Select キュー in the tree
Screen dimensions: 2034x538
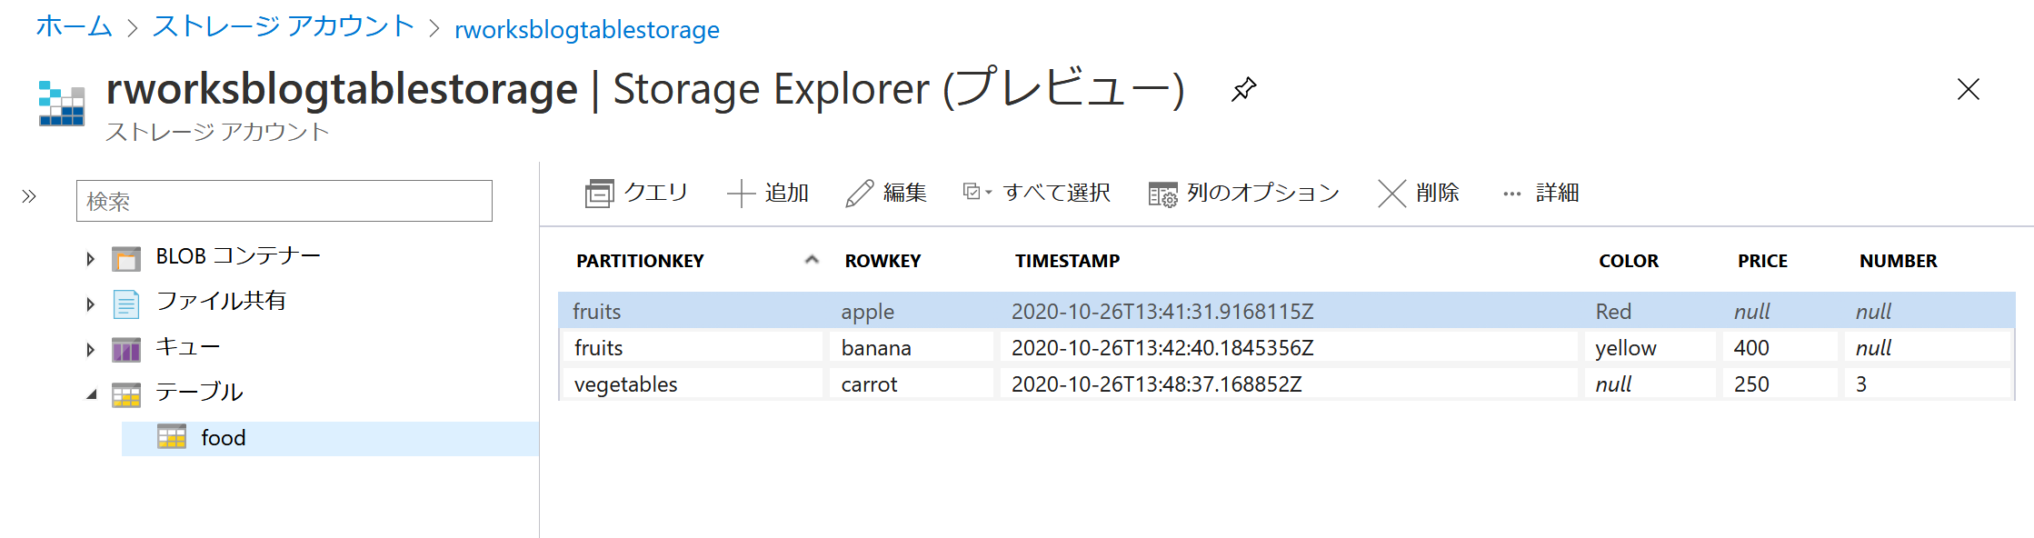coord(188,346)
